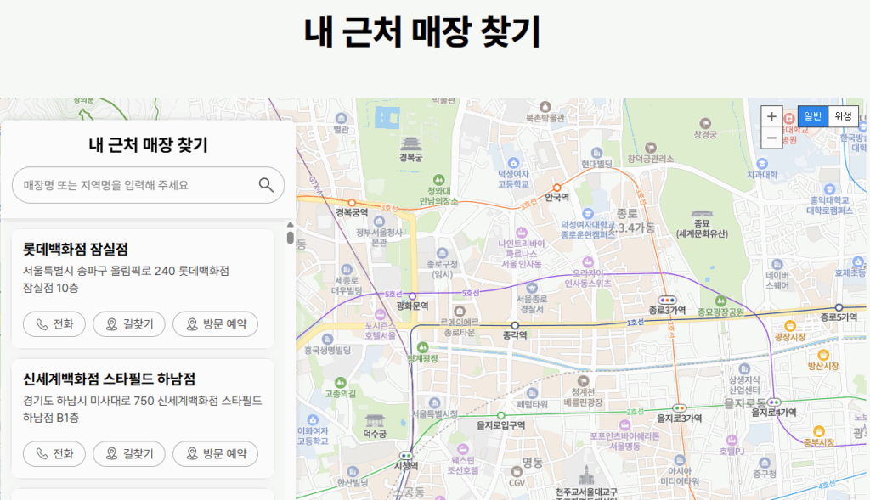Switch map to 위성 view
This screenshot has height=500, width=870.
pos(844,115)
